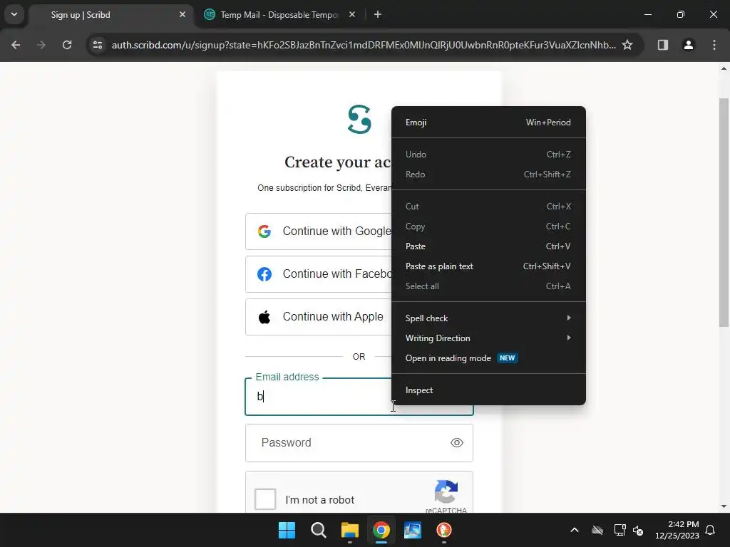Switch to the Temp Mail tab
This screenshot has height=547, width=730.
[x=279, y=15]
